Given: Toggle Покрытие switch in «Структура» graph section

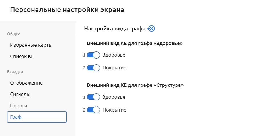Looking at the screenshot, I should tap(93, 110).
